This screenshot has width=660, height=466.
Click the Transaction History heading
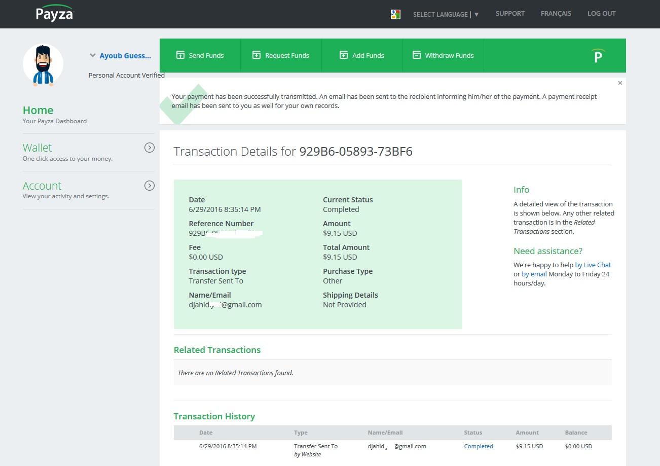[x=214, y=416]
